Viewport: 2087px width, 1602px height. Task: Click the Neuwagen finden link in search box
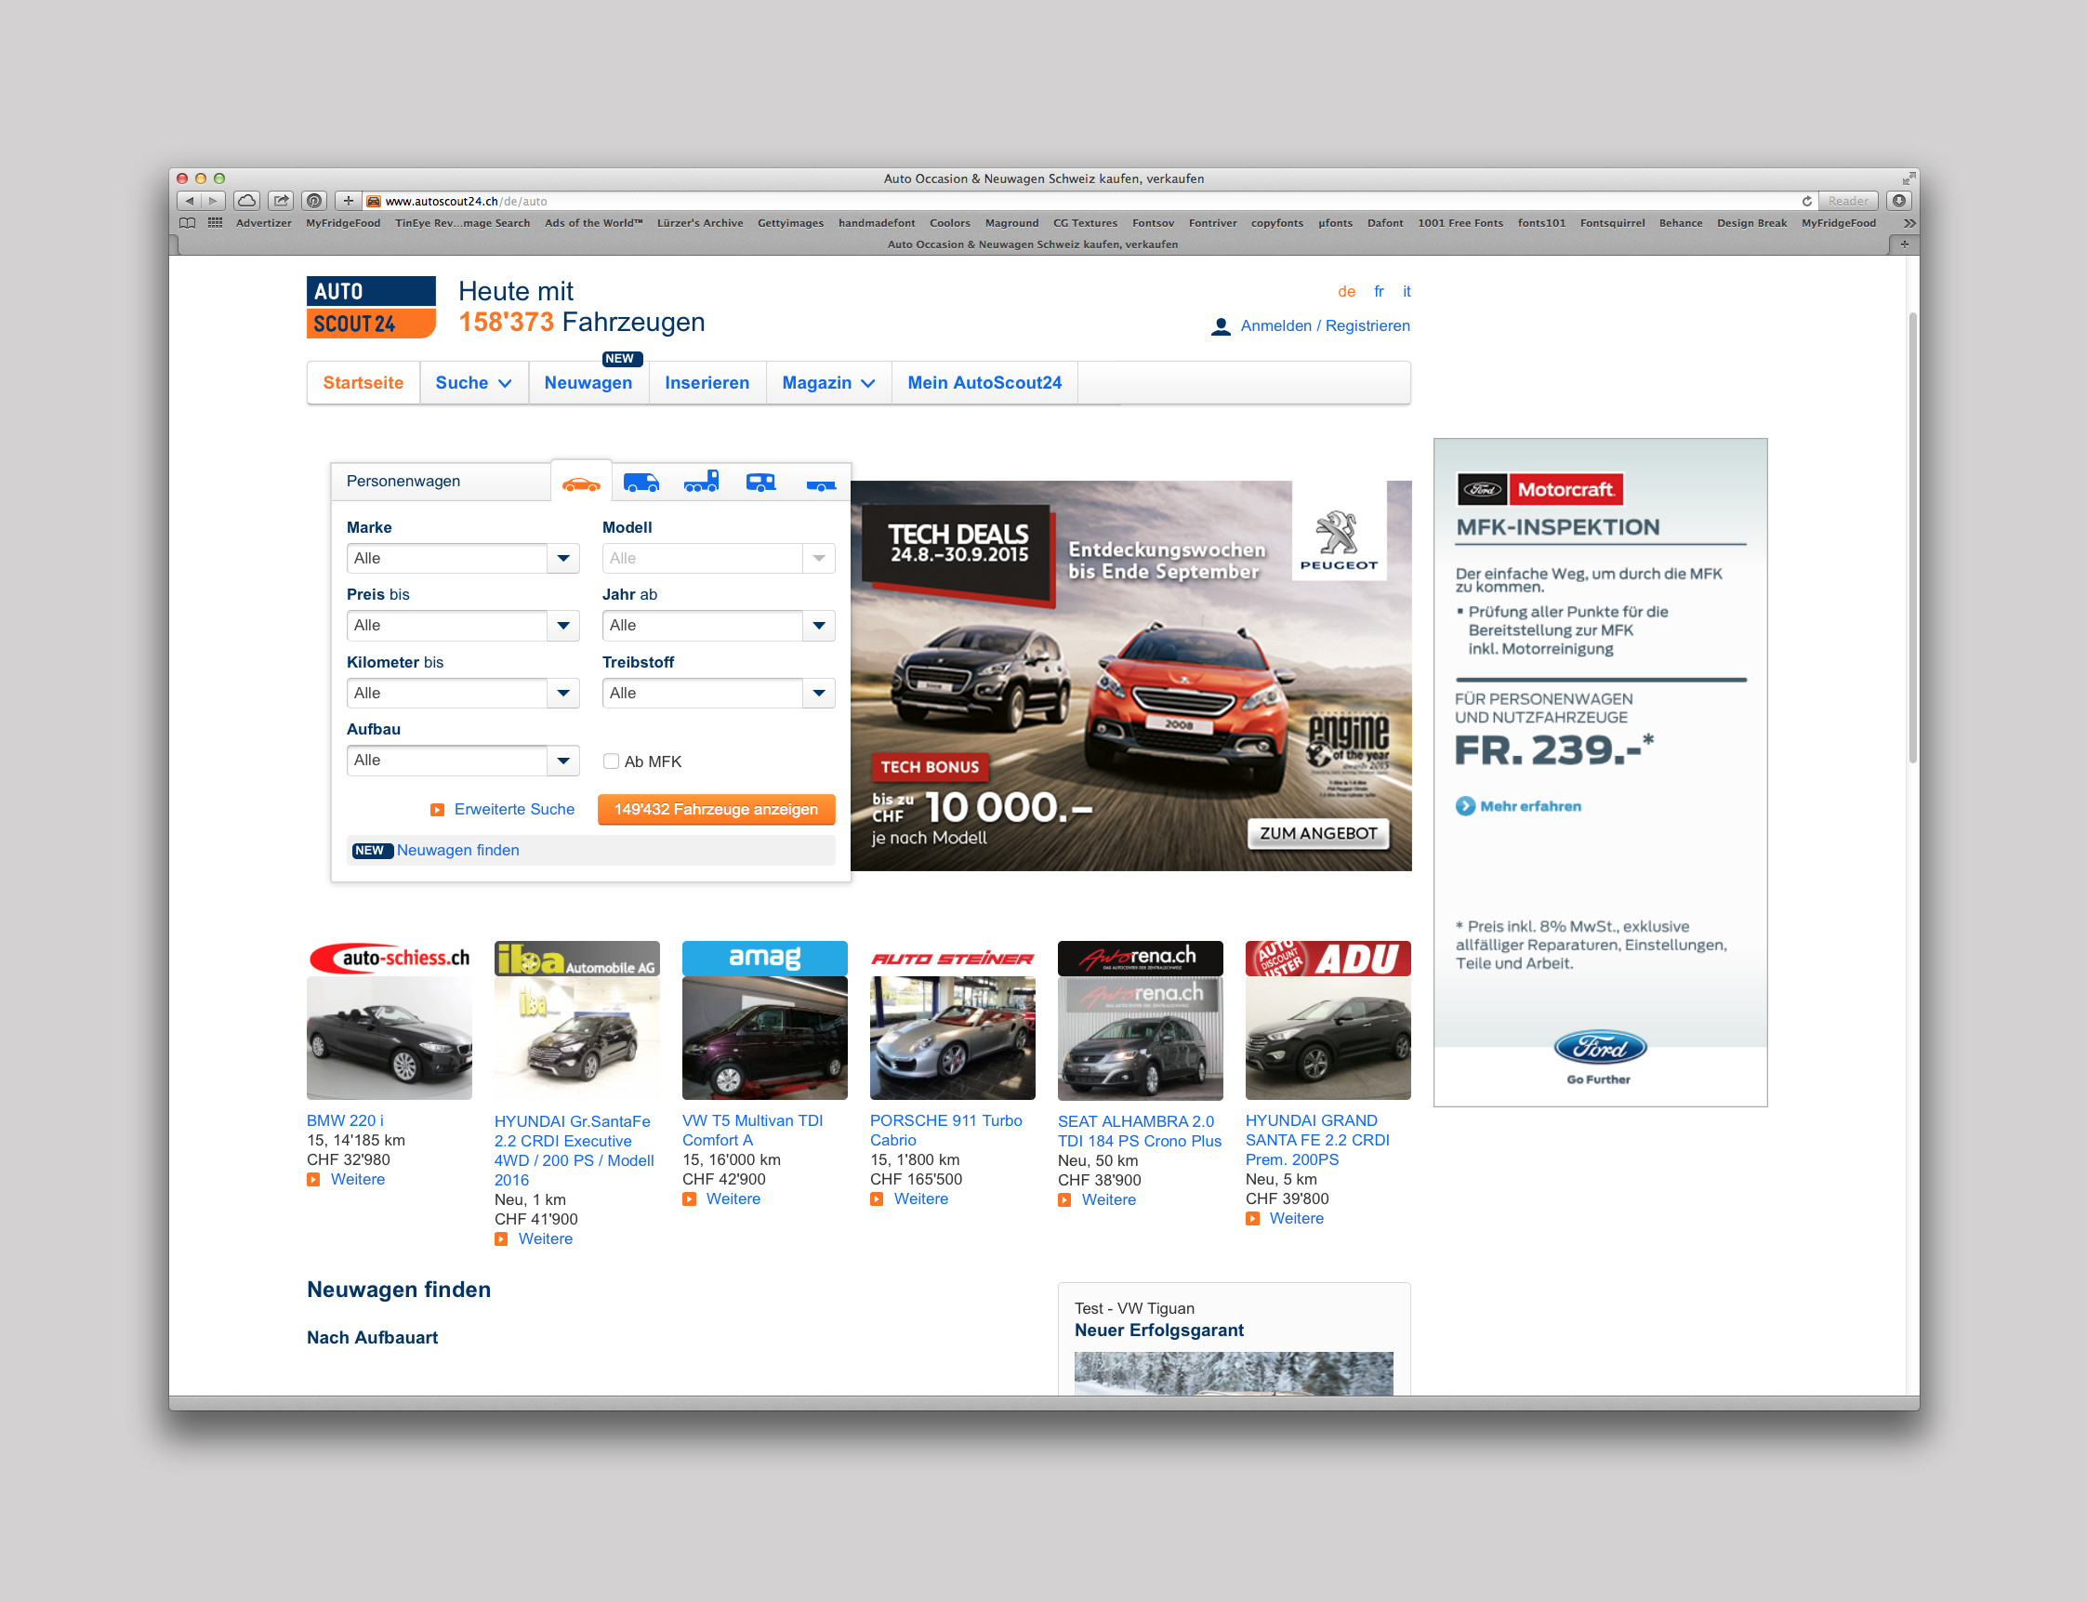[457, 851]
